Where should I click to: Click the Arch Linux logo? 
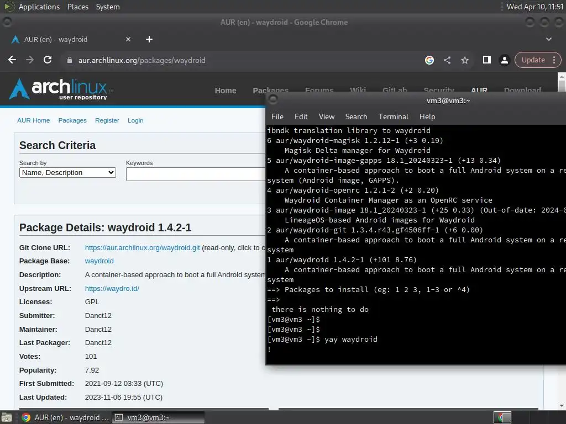point(60,89)
